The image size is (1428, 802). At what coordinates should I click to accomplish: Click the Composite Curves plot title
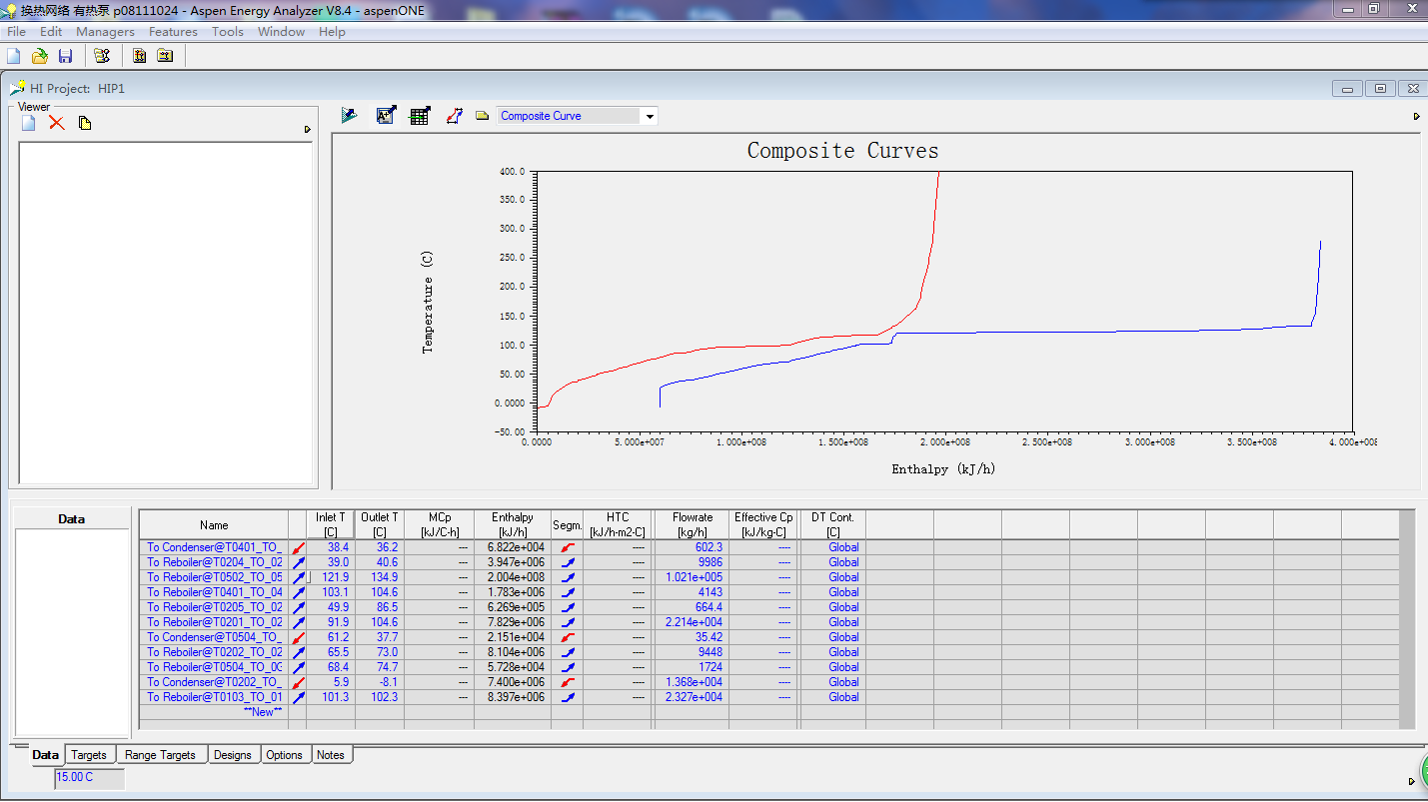point(842,151)
